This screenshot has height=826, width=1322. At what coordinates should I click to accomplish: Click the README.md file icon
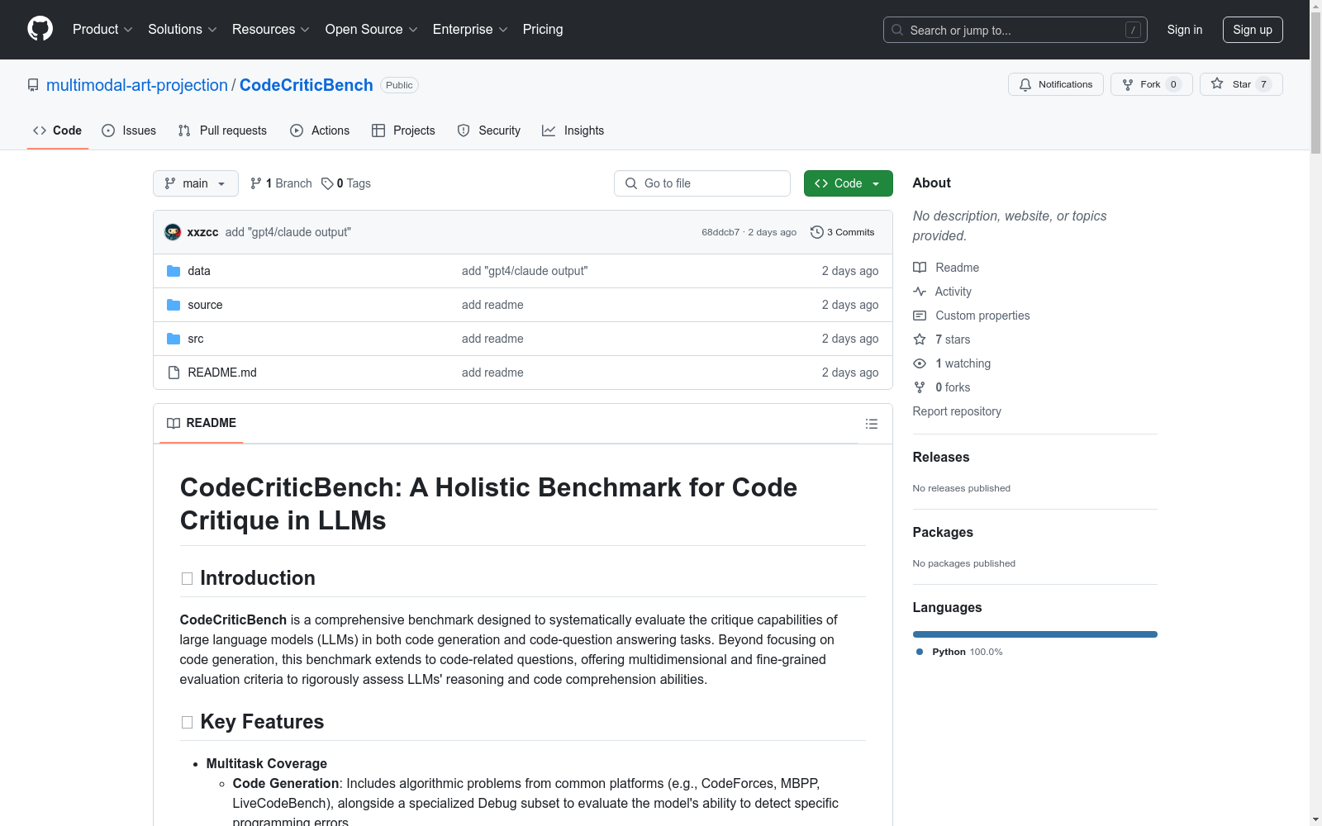(174, 373)
